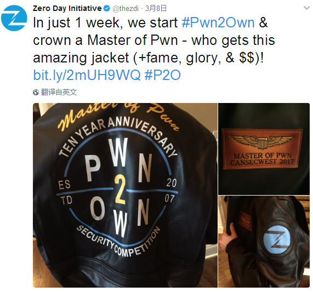Follow the bit.ly/2mUH9WQ link
This screenshot has height=292, width=313.
pos(87,75)
